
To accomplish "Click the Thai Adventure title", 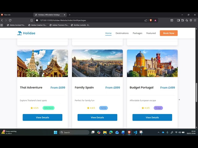I will pyautogui.click(x=31, y=88).
